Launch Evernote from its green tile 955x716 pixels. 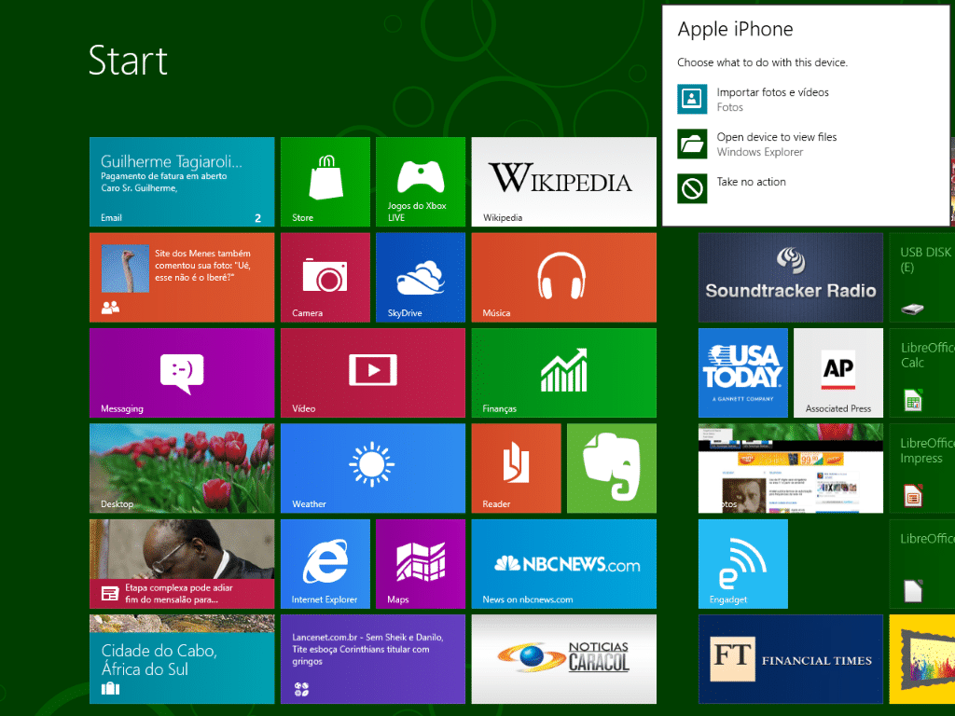click(611, 468)
